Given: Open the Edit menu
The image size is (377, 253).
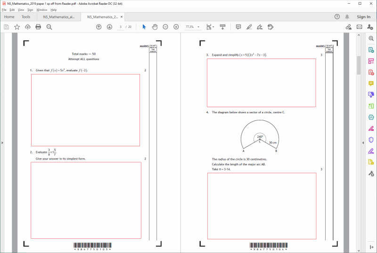Looking at the screenshot, I should pos(12,10).
